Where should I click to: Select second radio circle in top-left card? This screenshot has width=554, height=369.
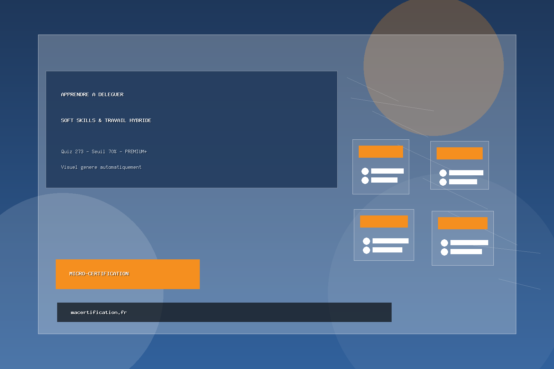pos(365,180)
